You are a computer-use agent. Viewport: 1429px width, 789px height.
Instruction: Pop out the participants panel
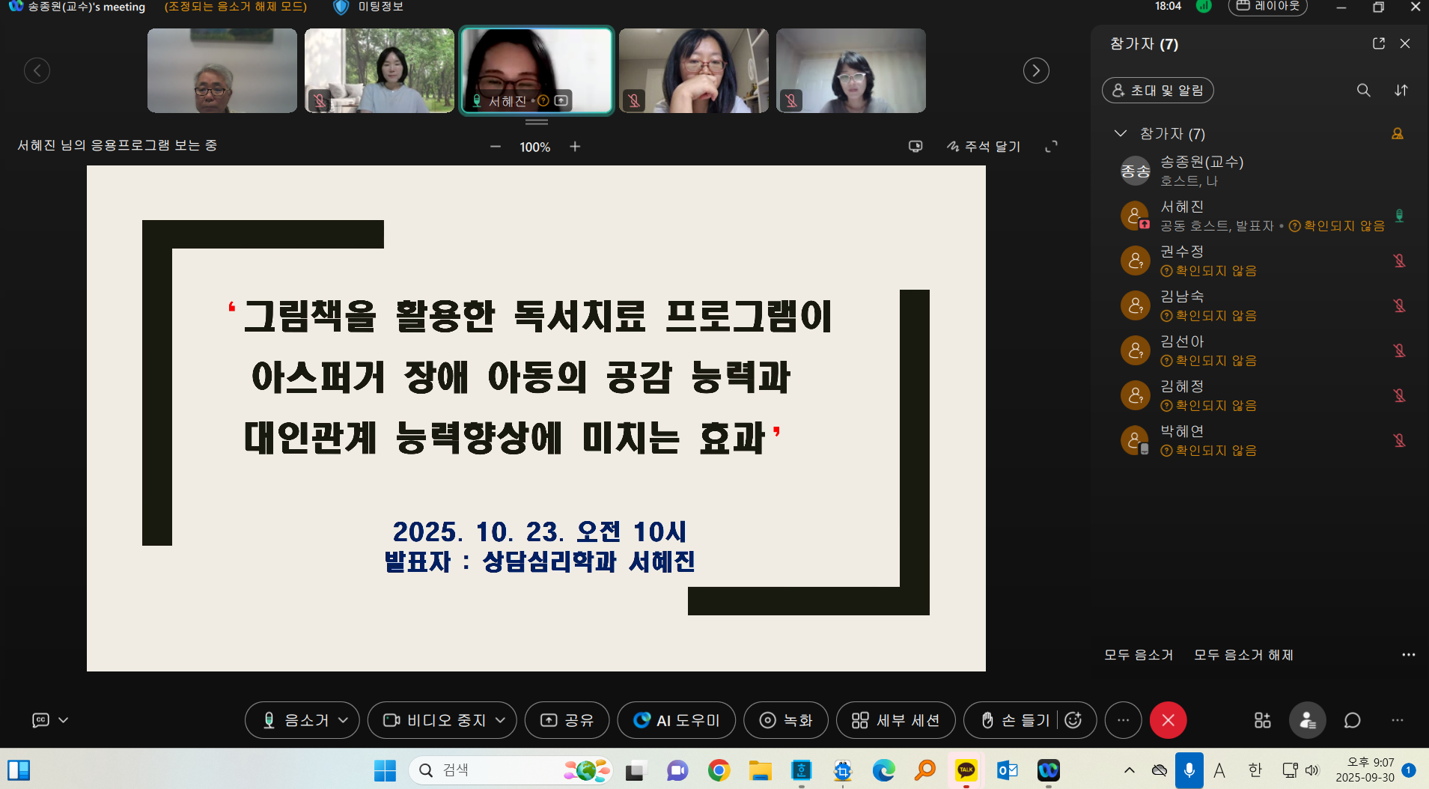pyautogui.click(x=1378, y=43)
